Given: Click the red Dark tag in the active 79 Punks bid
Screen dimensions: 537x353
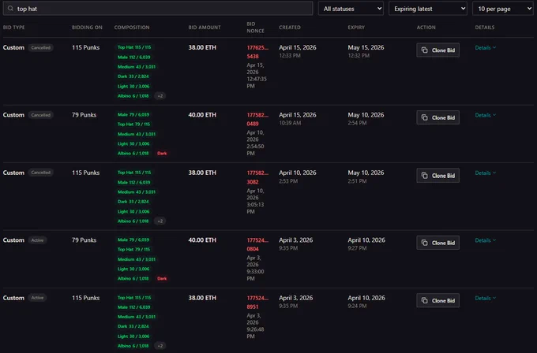Looking at the screenshot, I should click(162, 278).
